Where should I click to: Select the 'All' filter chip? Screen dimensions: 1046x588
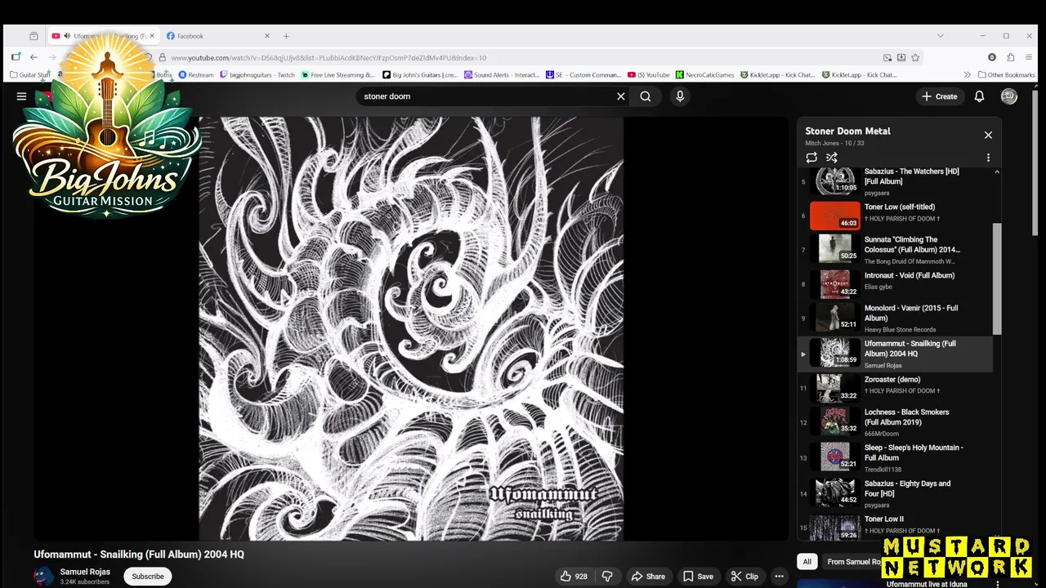pyautogui.click(x=807, y=562)
